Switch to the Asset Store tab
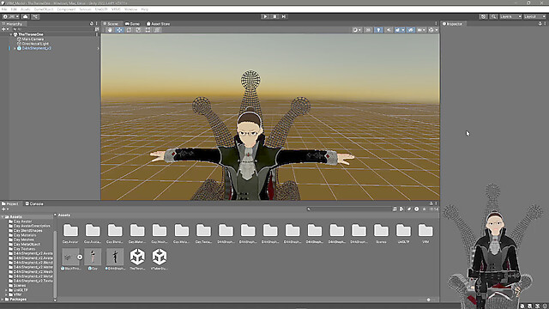The height and width of the screenshot is (309, 549). pos(158,24)
